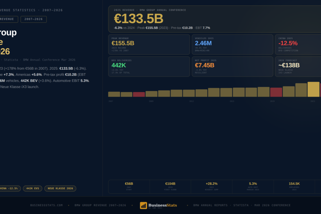
Task: Click the 2025 REVENUE · BMW GROUP ANNUAL CONFERENCE caption
Action: (150, 10)
